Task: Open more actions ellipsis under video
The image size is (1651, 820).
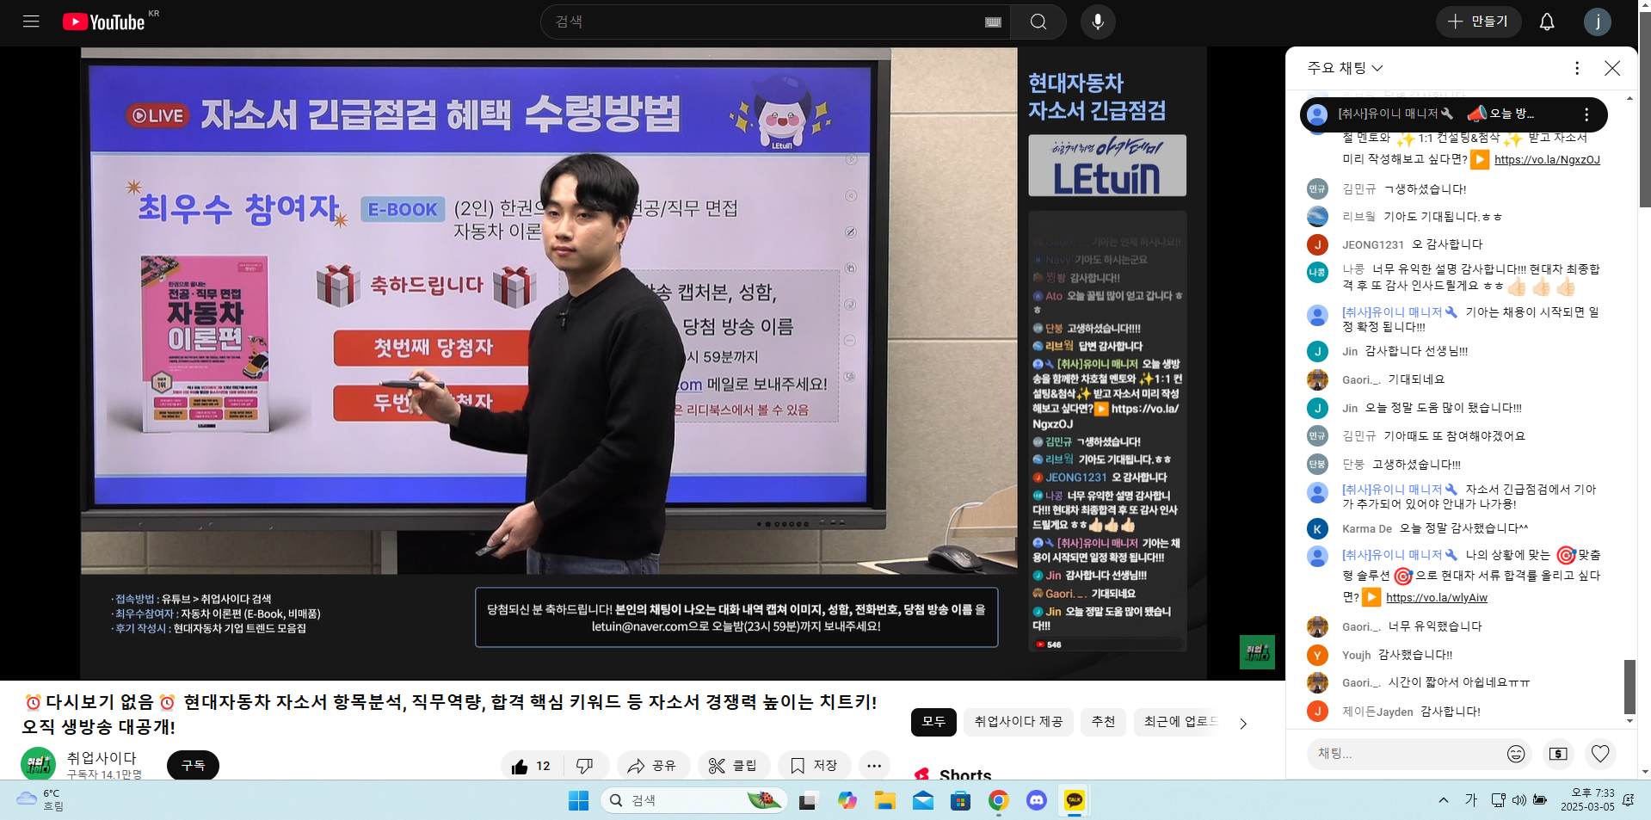Action: coord(874,766)
